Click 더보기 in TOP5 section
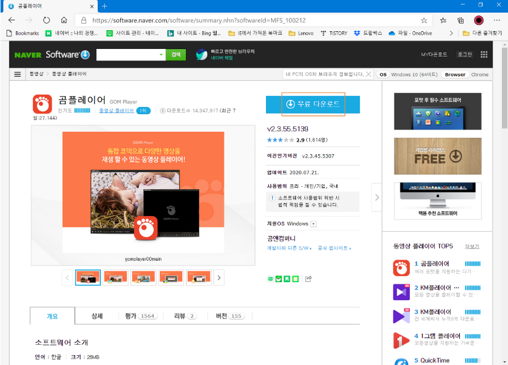The height and width of the screenshot is (365, 508). pyautogui.click(x=472, y=246)
